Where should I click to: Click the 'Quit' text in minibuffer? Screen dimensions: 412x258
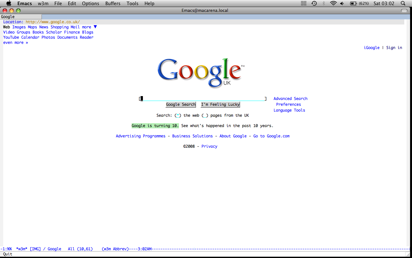click(x=8, y=254)
